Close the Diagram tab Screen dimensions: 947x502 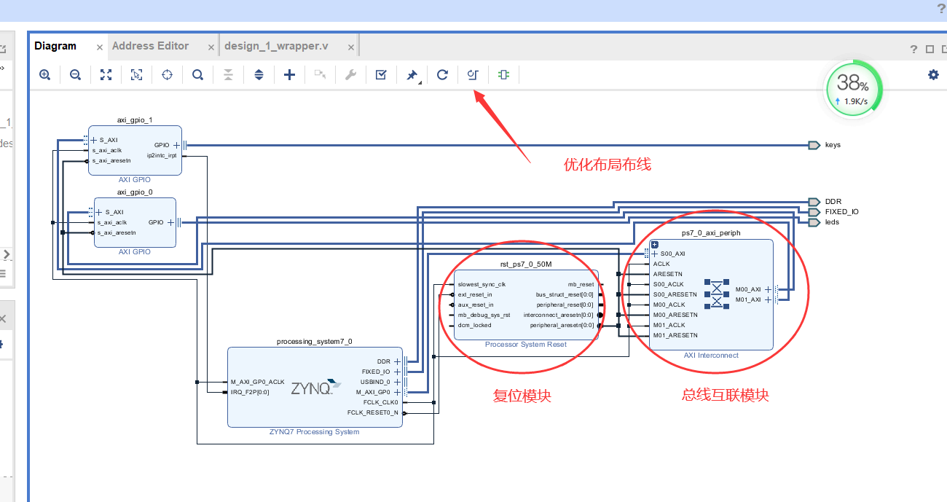click(x=100, y=47)
